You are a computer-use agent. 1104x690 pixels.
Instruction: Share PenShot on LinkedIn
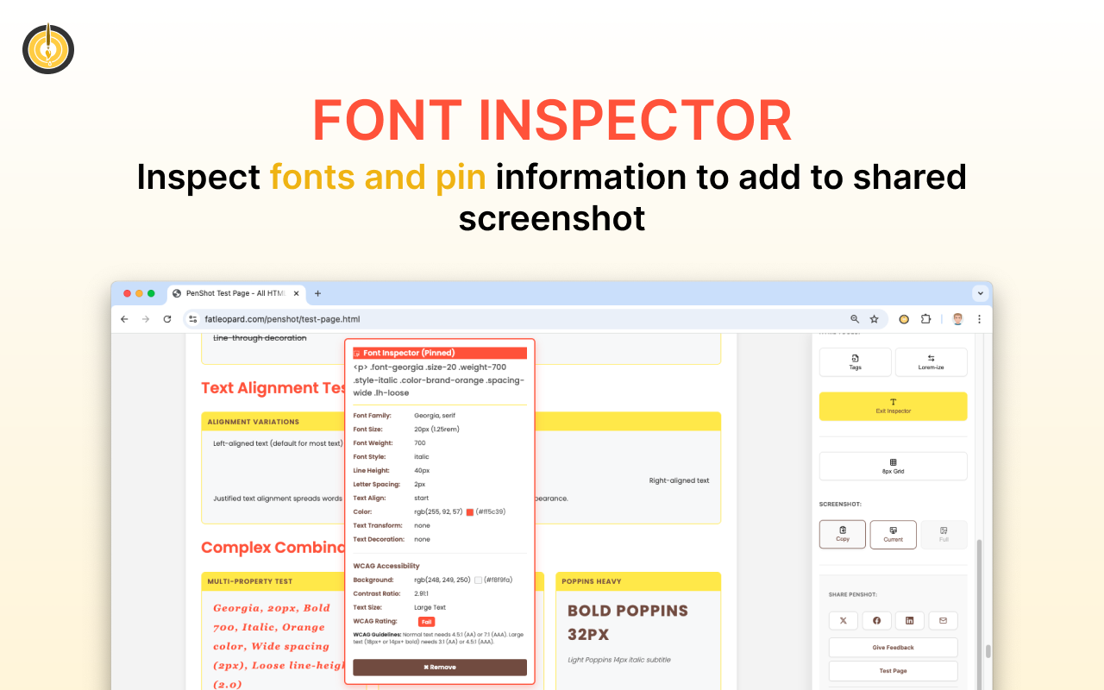click(x=909, y=620)
